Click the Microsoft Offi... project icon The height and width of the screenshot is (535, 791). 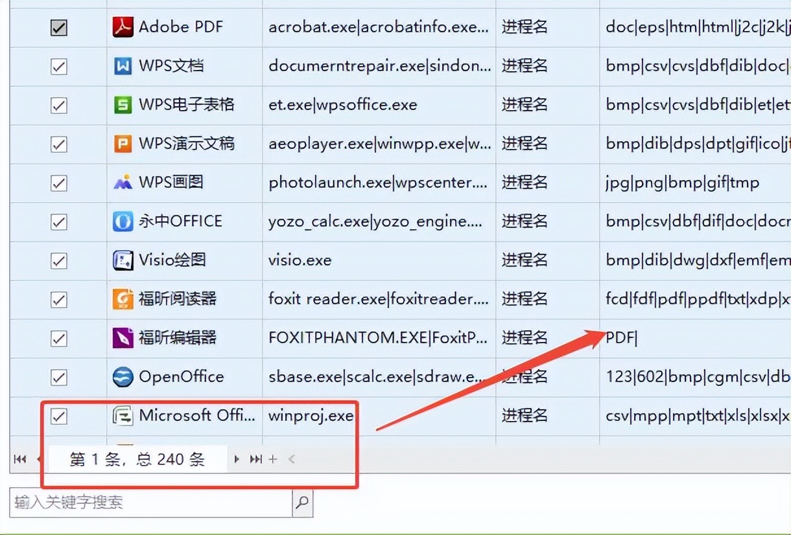point(123,416)
